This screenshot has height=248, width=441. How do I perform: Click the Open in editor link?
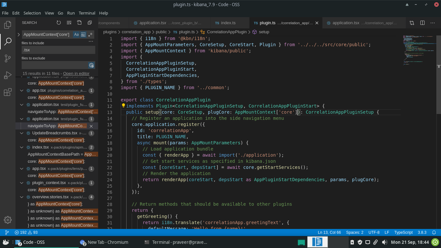click(76, 74)
